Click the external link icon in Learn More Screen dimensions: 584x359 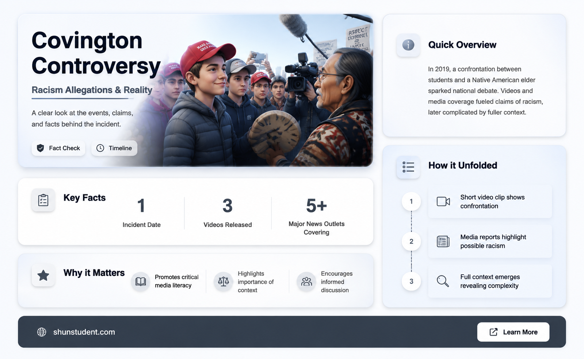[x=493, y=332]
